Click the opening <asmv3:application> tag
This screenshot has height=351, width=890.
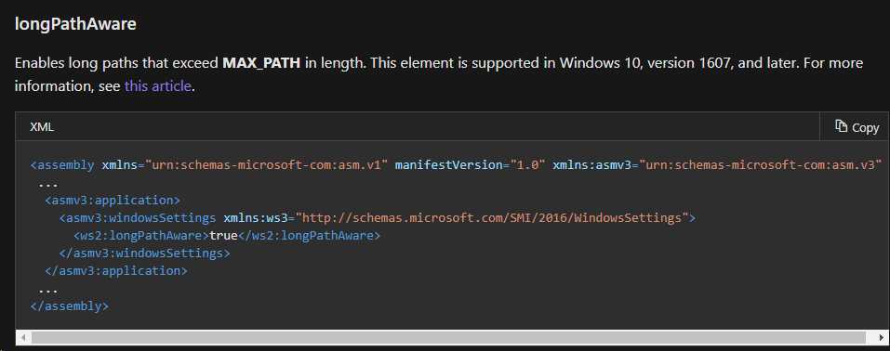click(113, 201)
